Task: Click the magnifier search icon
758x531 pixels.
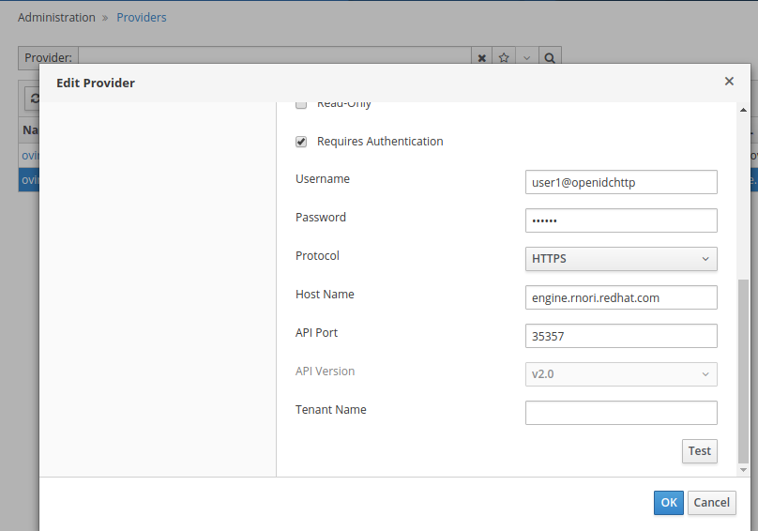Action: click(x=551, y=58)
